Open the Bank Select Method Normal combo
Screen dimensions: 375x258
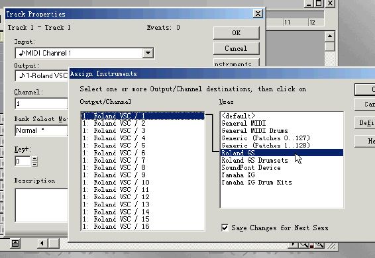pyautogui.click(x=41, y=131)
